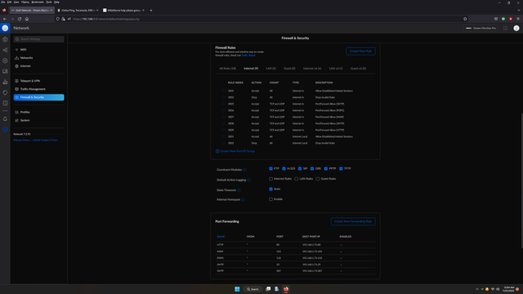Click Create New Rule button
523x294 pixels.
360,51
